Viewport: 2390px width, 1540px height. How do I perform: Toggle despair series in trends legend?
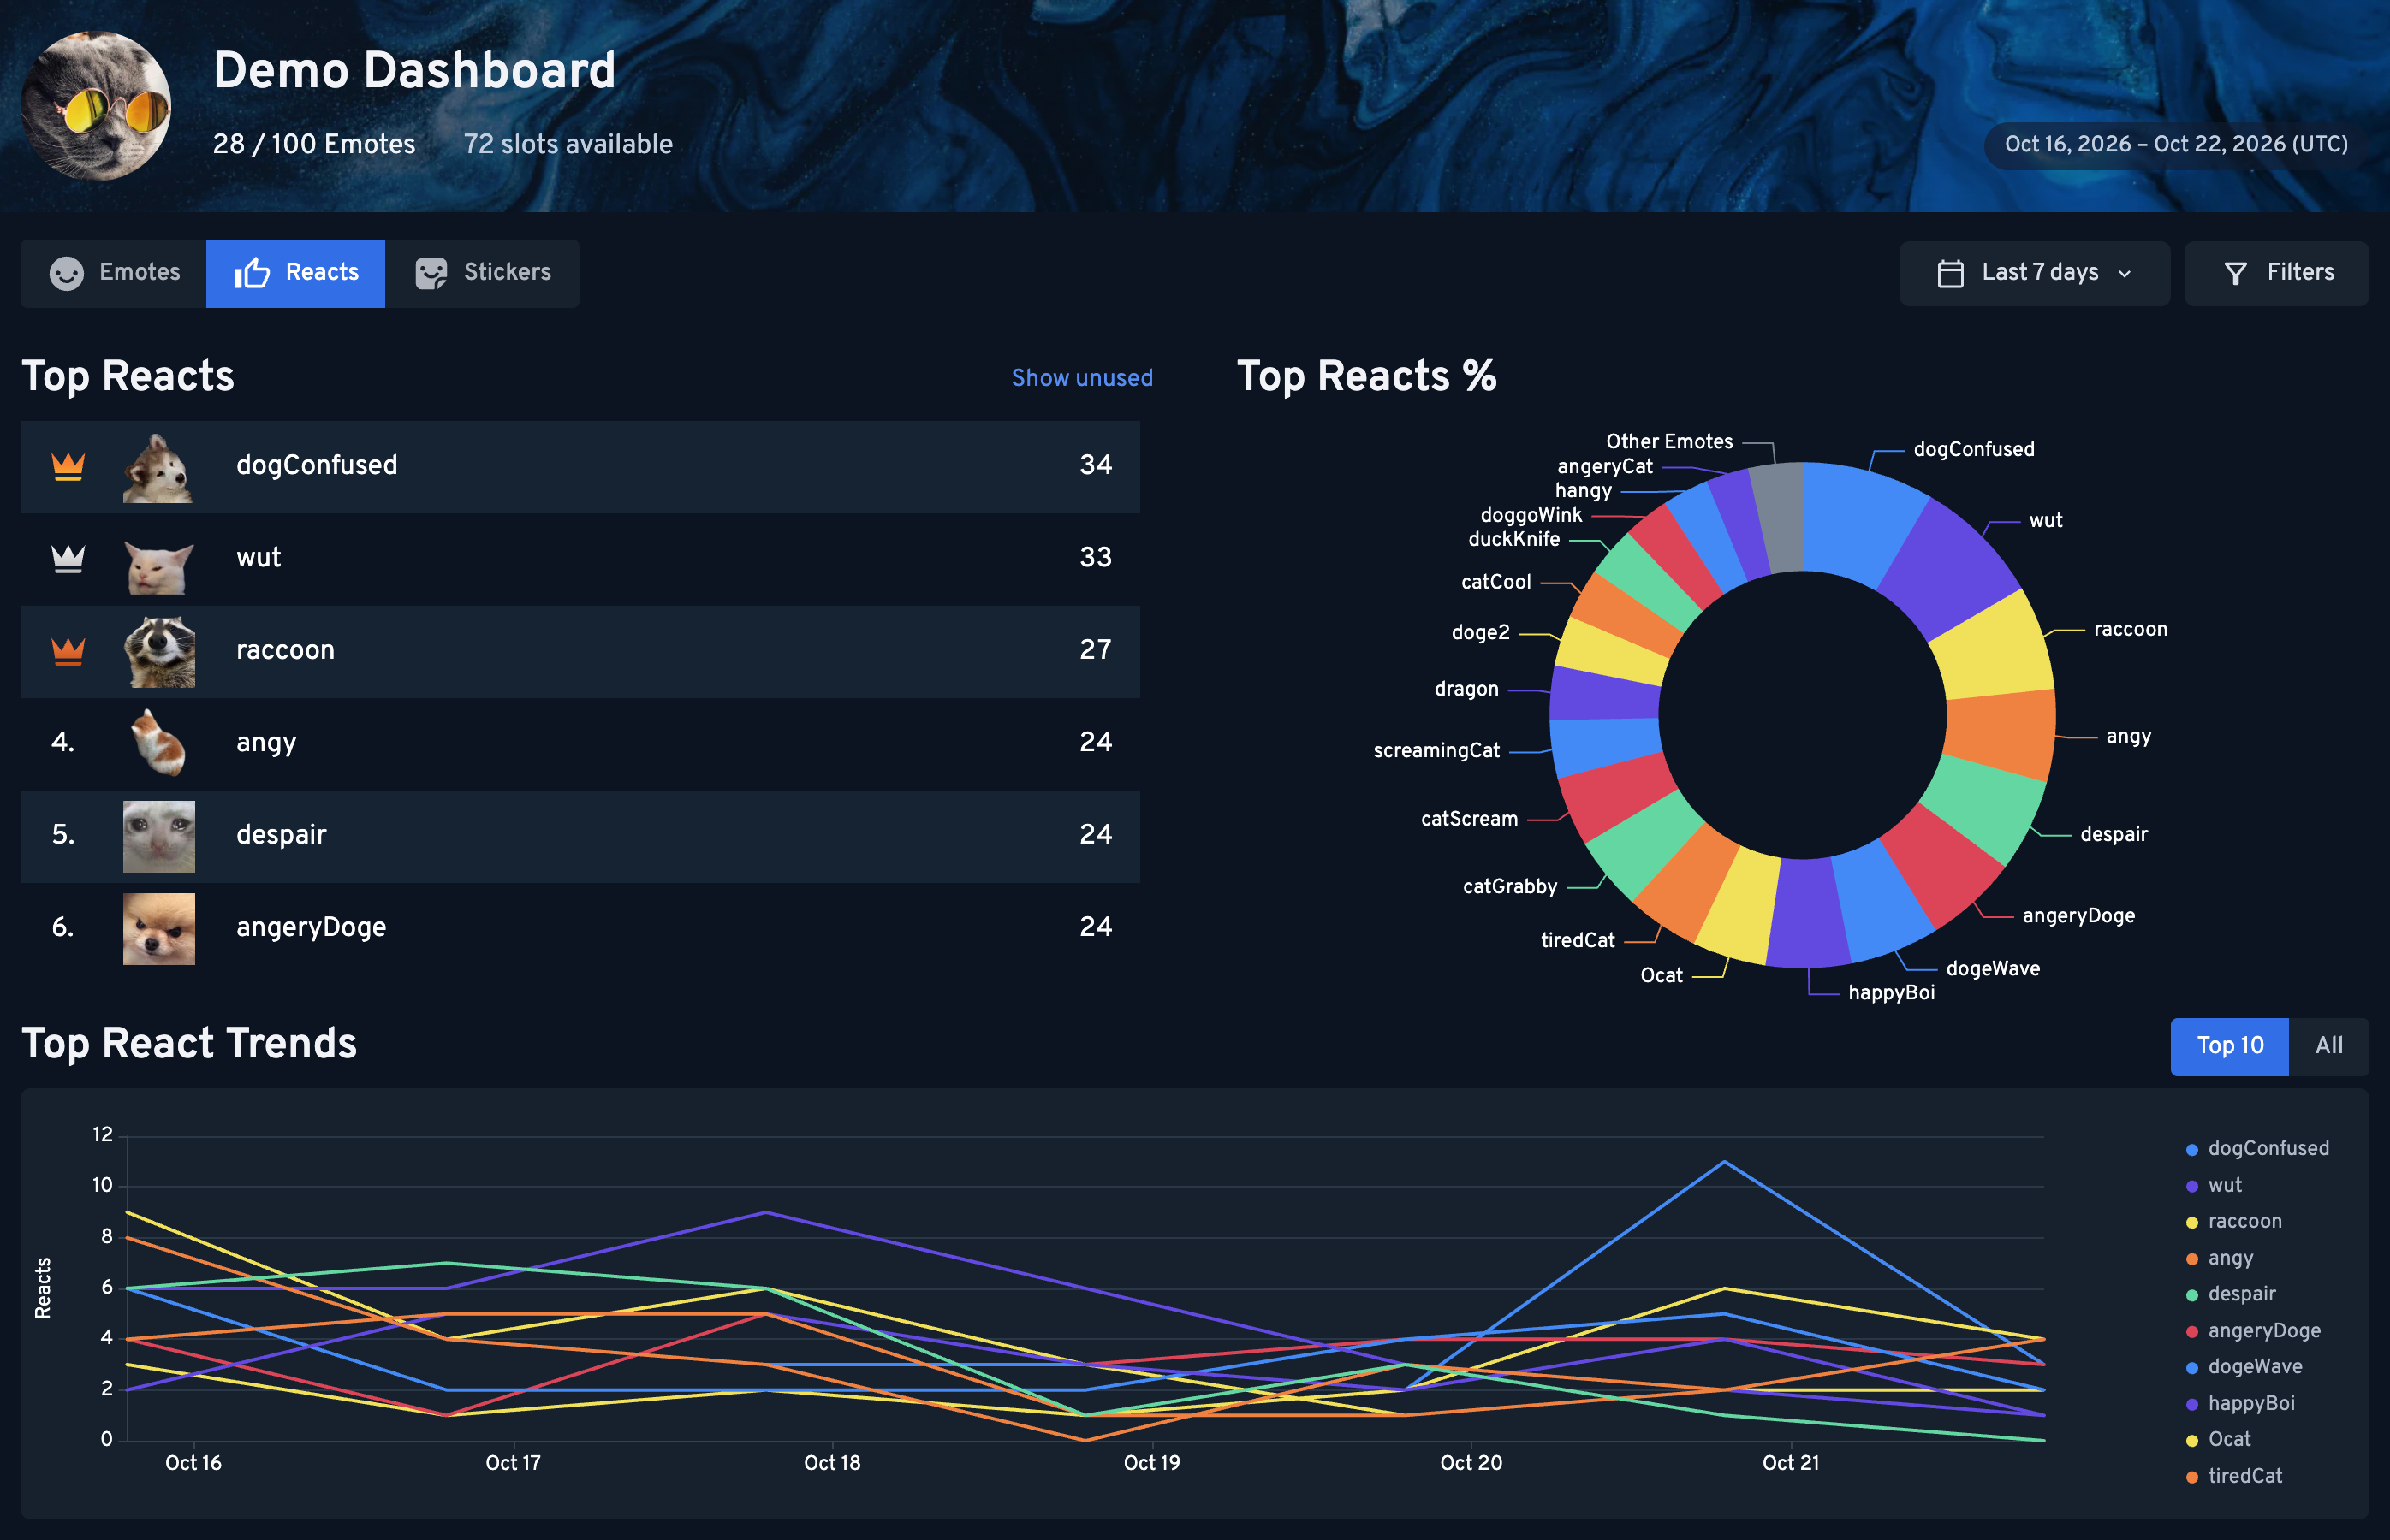point(2230,1294)
